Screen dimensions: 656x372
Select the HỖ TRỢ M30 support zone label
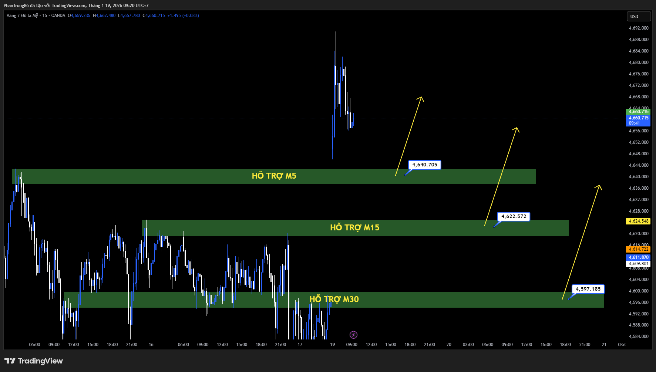[334, 300]
